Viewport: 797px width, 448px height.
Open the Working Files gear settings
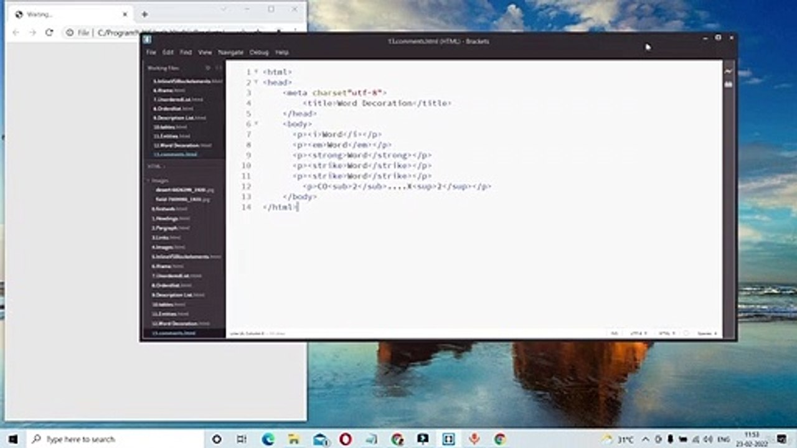tap(208, 68)
